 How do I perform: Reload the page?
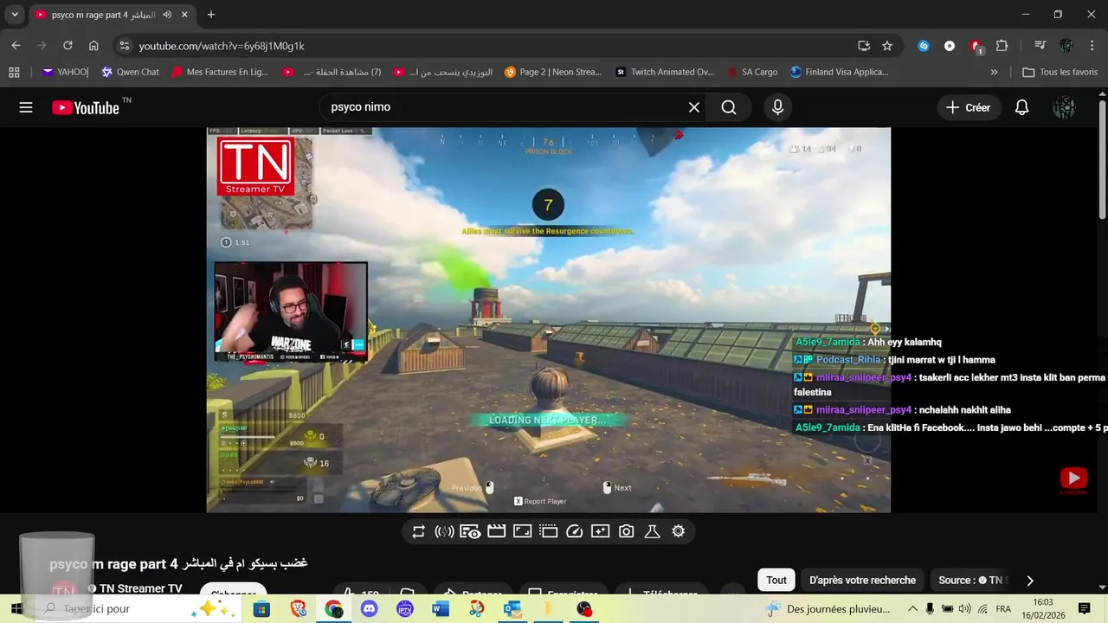click(x=68, y=46)
